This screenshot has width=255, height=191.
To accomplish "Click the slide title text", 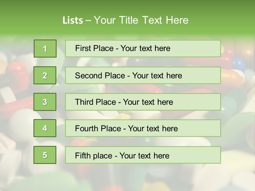I will 125,20.
